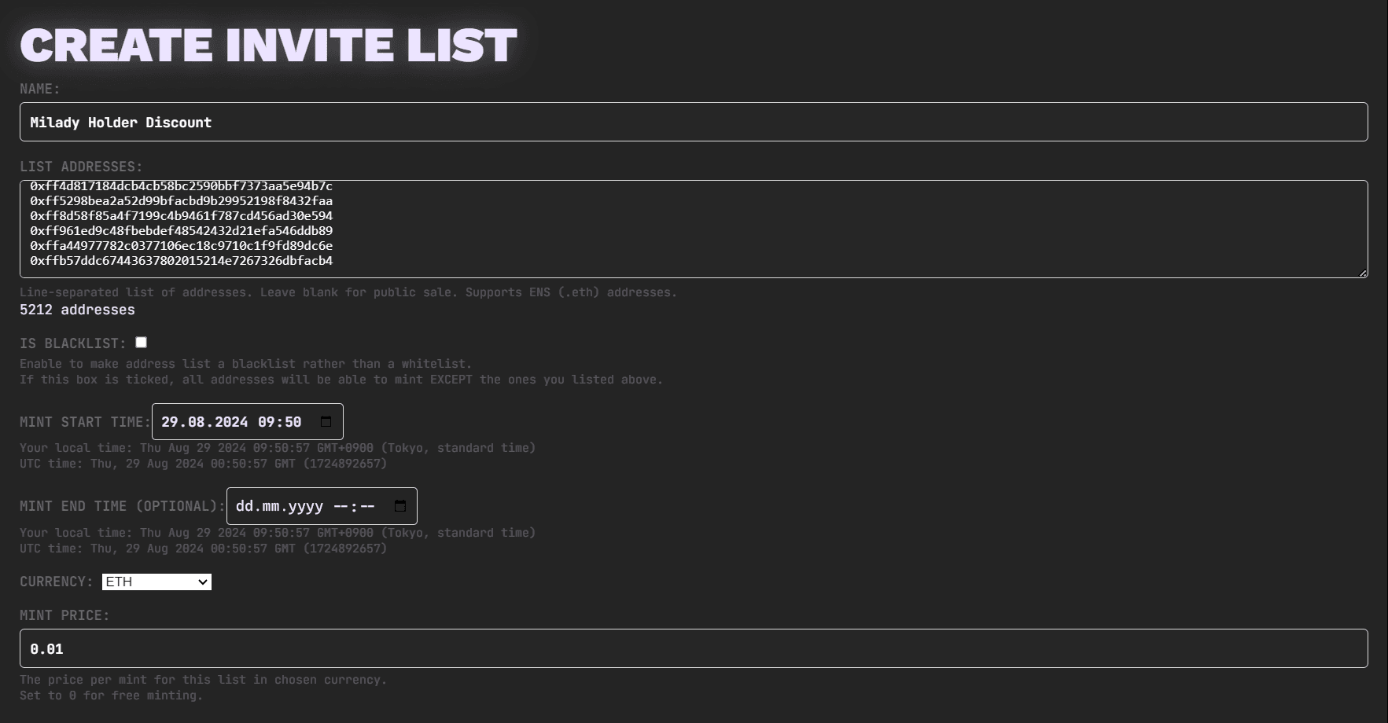Select the dd segment in mint end time
This screenshot has height=723, width=1388.
click(x=244, y=506)
